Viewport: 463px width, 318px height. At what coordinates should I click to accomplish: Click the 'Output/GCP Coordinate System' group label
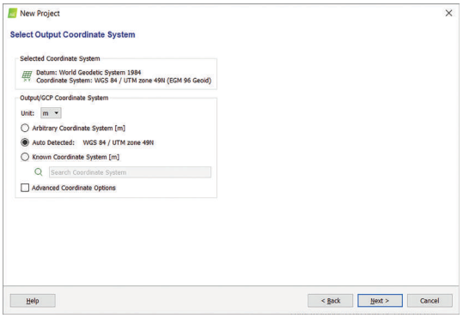[64, 98]
